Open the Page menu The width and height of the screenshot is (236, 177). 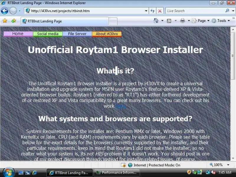pyautogui.click(x=201, y=21)
